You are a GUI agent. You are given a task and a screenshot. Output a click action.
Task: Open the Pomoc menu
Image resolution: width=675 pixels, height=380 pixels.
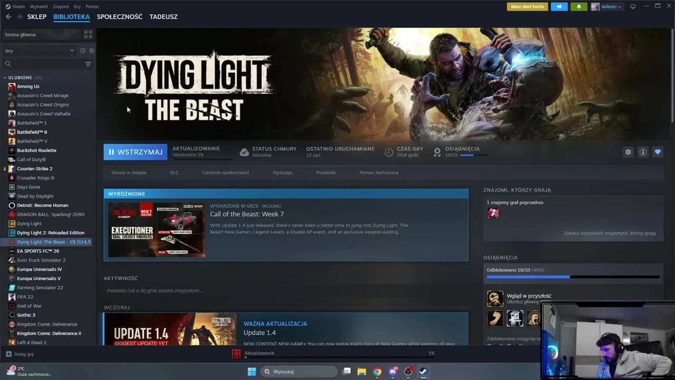(x=92, y=6)
